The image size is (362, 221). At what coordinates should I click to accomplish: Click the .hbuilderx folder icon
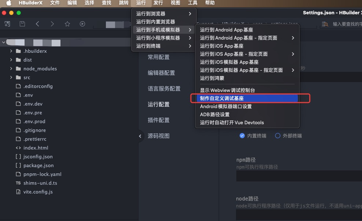[x=18, y=51]
